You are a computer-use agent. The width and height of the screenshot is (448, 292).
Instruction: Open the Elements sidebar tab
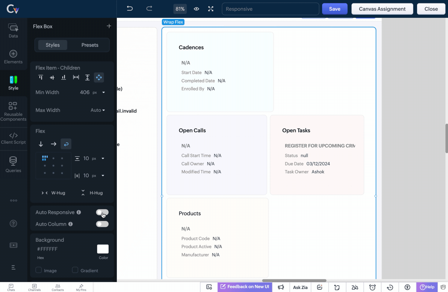13,57
